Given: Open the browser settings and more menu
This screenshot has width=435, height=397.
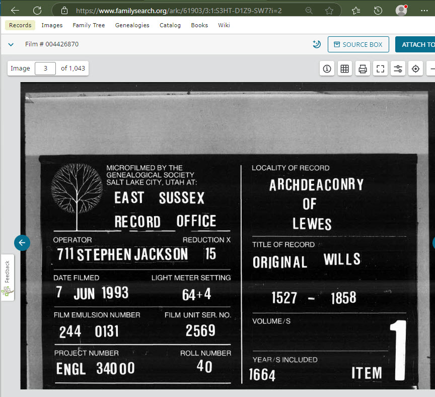Looking at the screenshot, I should (424, 11).
